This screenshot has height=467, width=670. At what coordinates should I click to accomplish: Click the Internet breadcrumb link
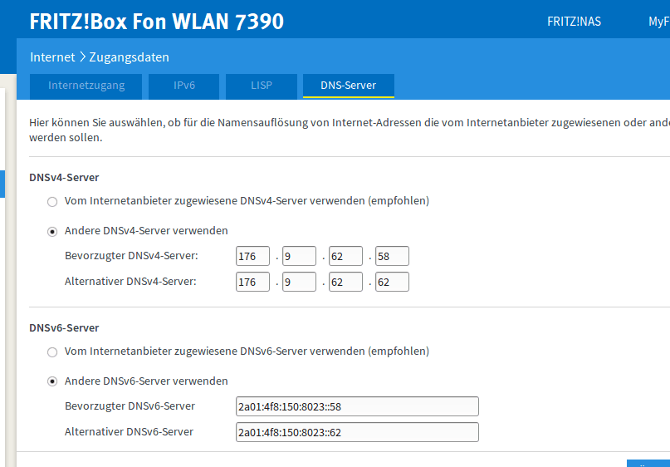point(52,57)
